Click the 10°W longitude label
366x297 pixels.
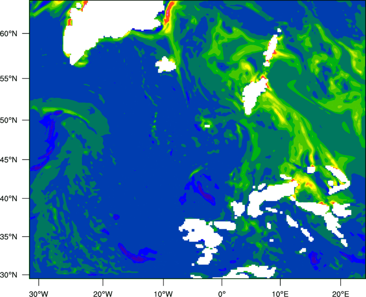tap(163, 294)
